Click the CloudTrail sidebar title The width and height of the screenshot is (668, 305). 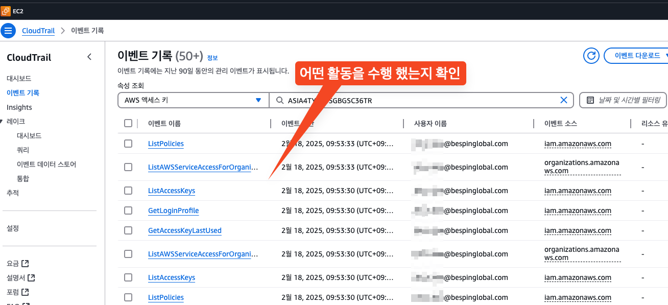pos(29,58)
